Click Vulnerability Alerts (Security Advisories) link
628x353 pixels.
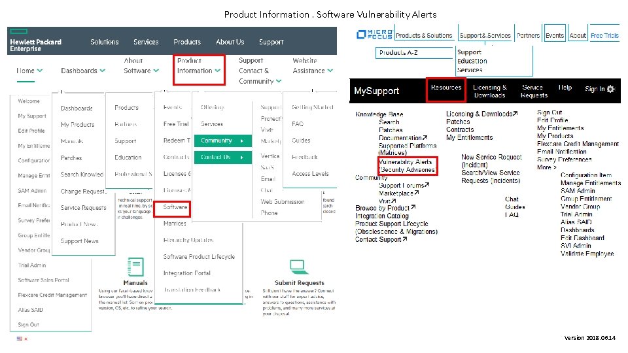pos(408,165)
